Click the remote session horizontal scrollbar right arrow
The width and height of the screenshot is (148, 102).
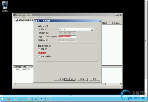coord(143,96)
